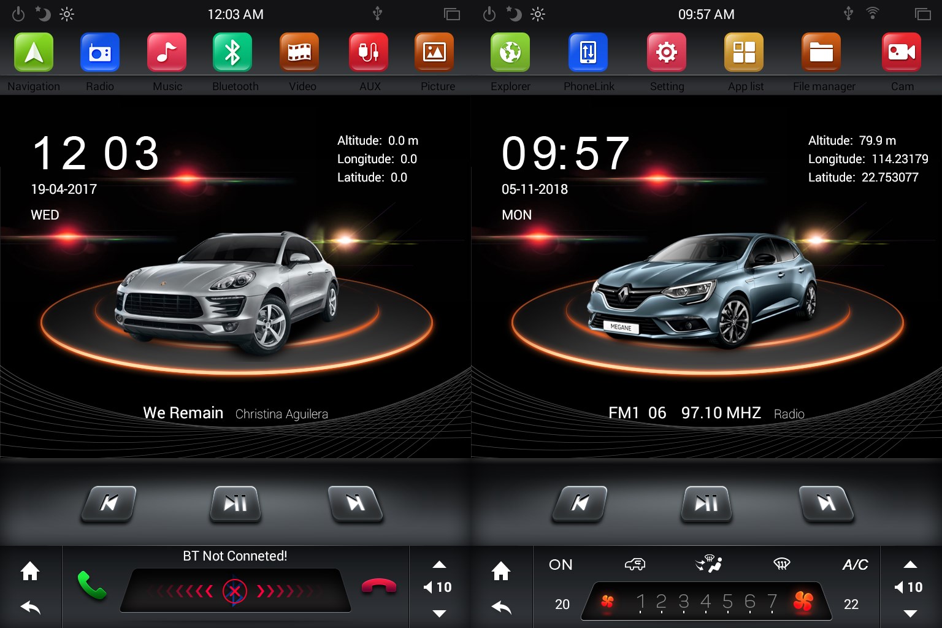Go to previous station on the Renault screen
942x628 pixels.
click(x=580, y=504)
